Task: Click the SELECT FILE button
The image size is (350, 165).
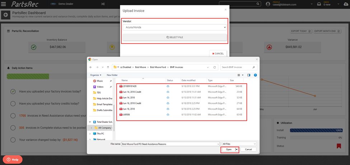Action: click(x=174, y=37)
